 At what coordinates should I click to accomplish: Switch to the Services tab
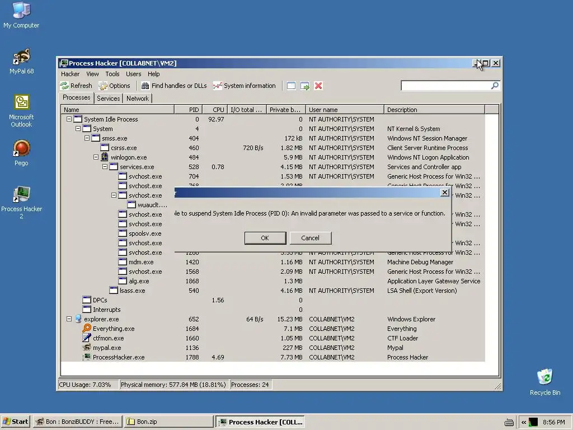(108, 99)
